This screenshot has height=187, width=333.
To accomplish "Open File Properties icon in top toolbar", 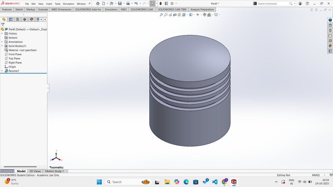I will tap(166, 4).
